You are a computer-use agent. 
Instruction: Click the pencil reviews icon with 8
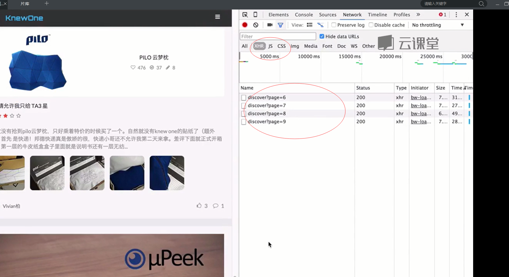point(168,67)
